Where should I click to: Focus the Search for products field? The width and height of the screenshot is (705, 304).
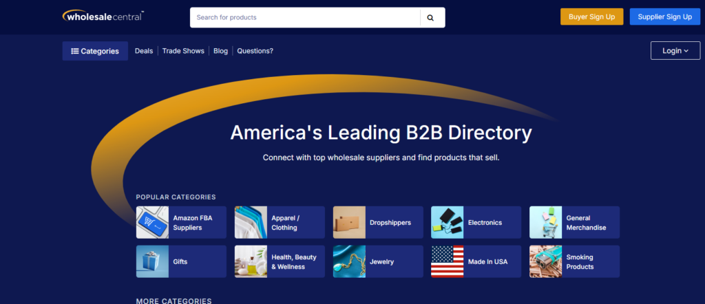tap(305, 18)
